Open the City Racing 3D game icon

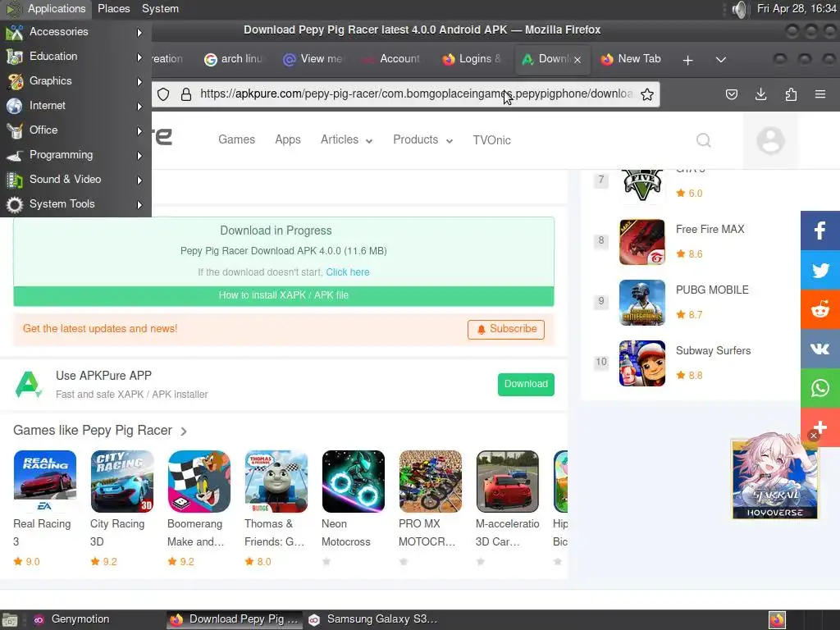pyautogui.click(x=122, y=482)
